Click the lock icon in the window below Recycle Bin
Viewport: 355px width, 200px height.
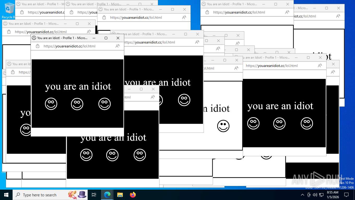pyautogui.click(x=9, y=32)
